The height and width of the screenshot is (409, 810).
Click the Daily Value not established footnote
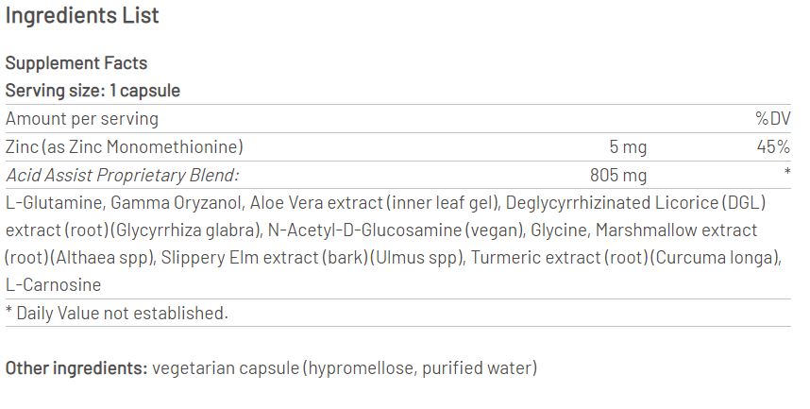pos(117,313)
